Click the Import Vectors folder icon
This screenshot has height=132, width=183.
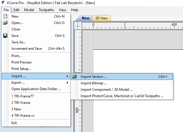pyautogui.click(x=75, y=77)
